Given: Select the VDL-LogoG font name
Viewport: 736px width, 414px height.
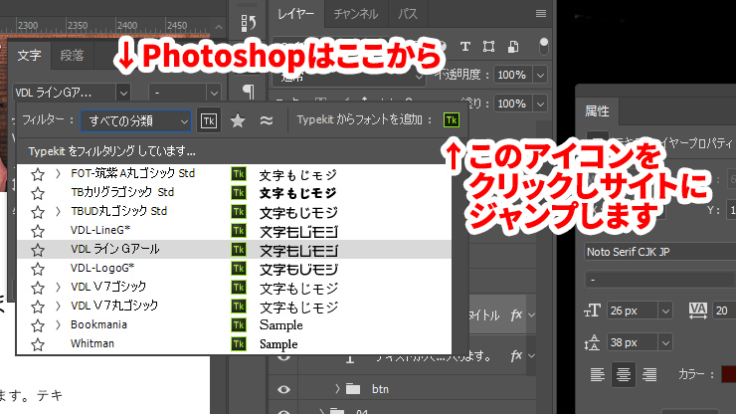Looking at the screenshot, I should (101, 268).
